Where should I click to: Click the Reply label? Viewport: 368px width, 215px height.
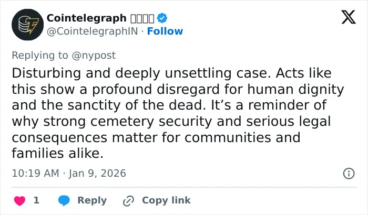click(92, 200)
